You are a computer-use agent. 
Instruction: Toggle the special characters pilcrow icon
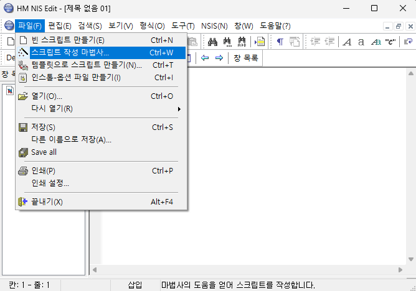pyautogui.click(x=280, y=42)
